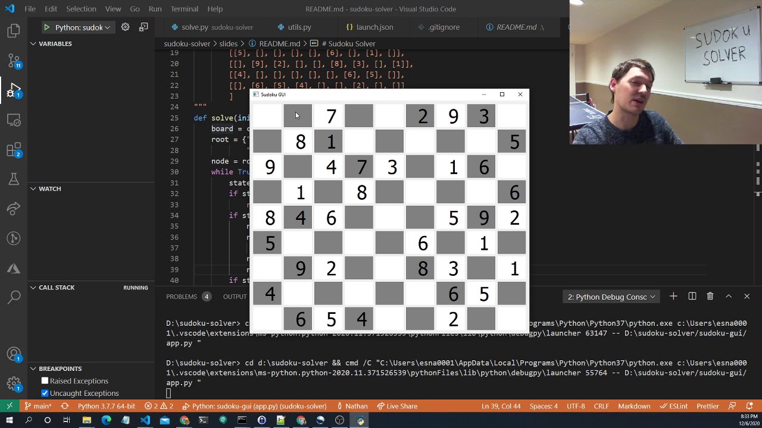Screen dimensions: 762x428
Task: Open the Python Debug Console terminal selector
Action: (x=611, y=297)
